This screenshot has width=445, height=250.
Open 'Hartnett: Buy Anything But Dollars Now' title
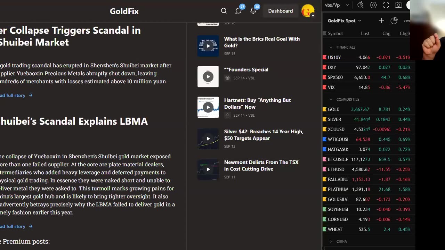point(257,103)
